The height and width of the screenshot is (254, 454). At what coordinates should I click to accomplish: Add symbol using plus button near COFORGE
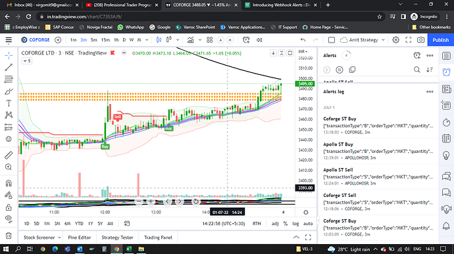point(58,40)
